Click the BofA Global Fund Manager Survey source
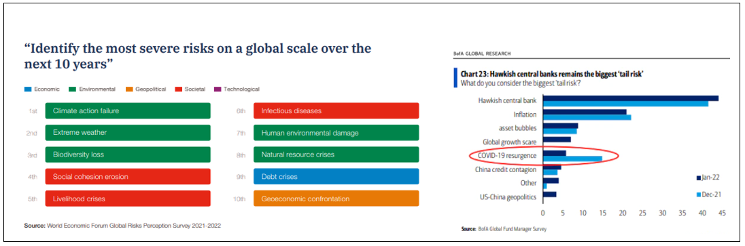This screenshot has width=745, height=246. pos(504,230)
